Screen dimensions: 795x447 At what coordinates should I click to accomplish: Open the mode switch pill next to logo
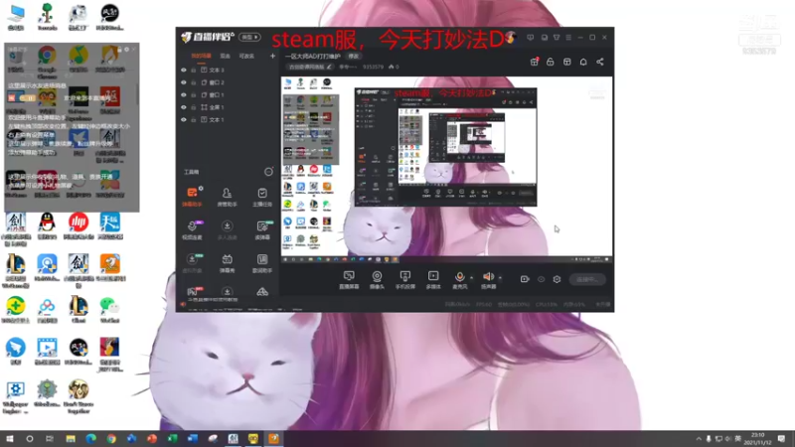(x=249, y=38)
